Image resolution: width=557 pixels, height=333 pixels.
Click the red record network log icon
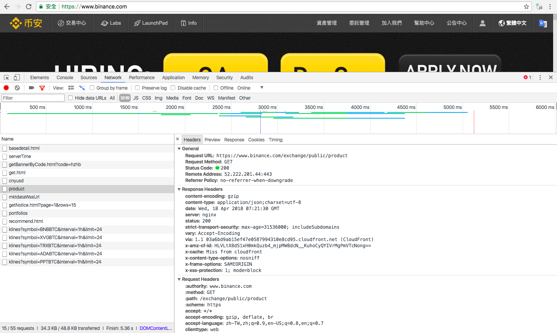tap(6, 88)
